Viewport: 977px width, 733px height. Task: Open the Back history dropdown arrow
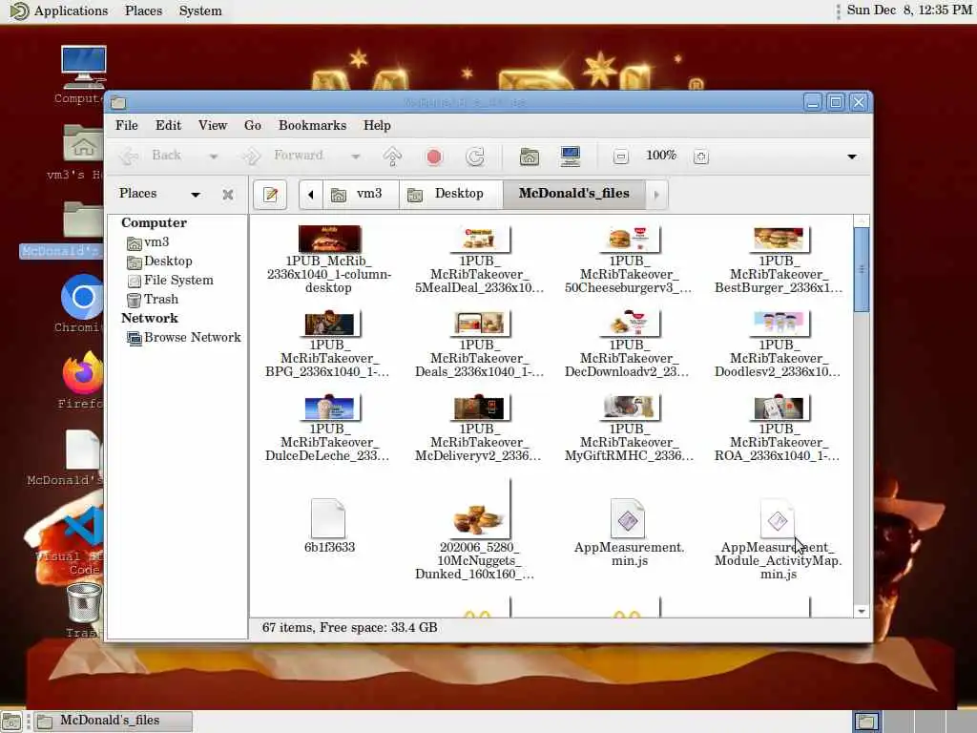[213, 157]
